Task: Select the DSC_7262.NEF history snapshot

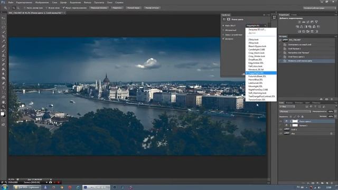Action: (295, 40)
